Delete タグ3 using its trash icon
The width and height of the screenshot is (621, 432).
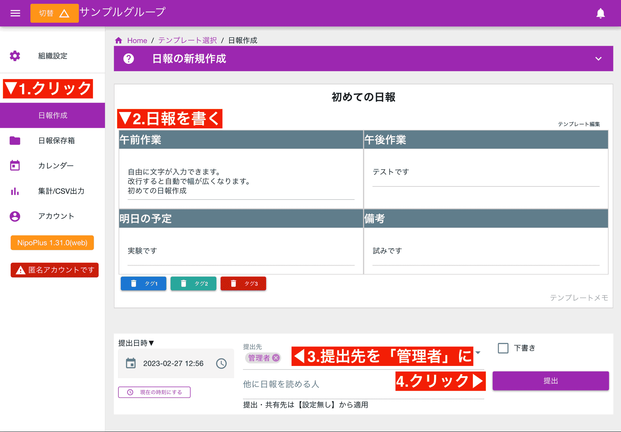(x=233, y=283)
